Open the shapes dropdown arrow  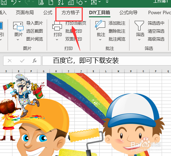click(85, 2)
